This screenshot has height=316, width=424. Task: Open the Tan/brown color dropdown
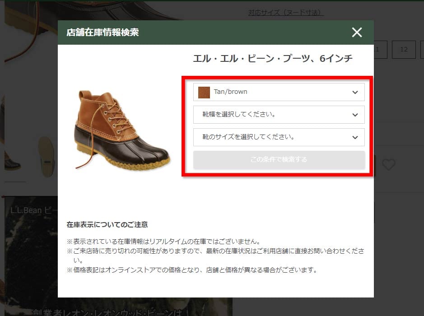[x=279, y=92]
